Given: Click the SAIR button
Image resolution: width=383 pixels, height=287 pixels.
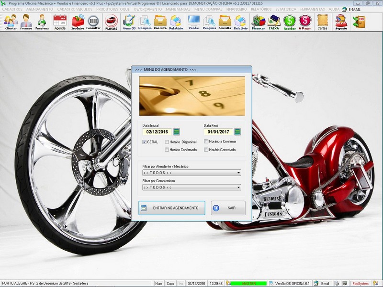Looking at the screenshot, I should [228, 208].
